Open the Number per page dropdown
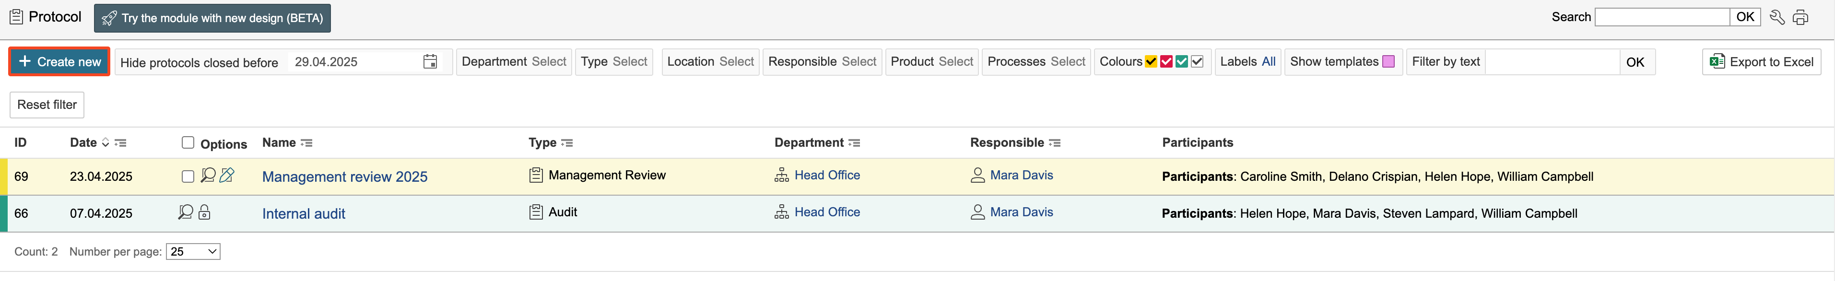 [x=193, y=252]
